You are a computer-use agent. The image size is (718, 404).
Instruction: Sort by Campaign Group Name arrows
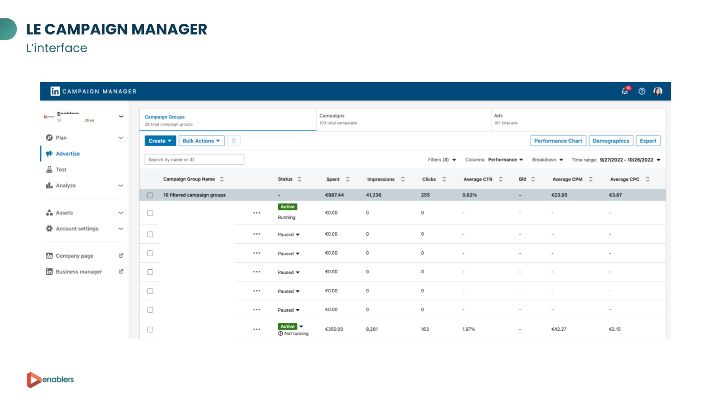[222, 179]
